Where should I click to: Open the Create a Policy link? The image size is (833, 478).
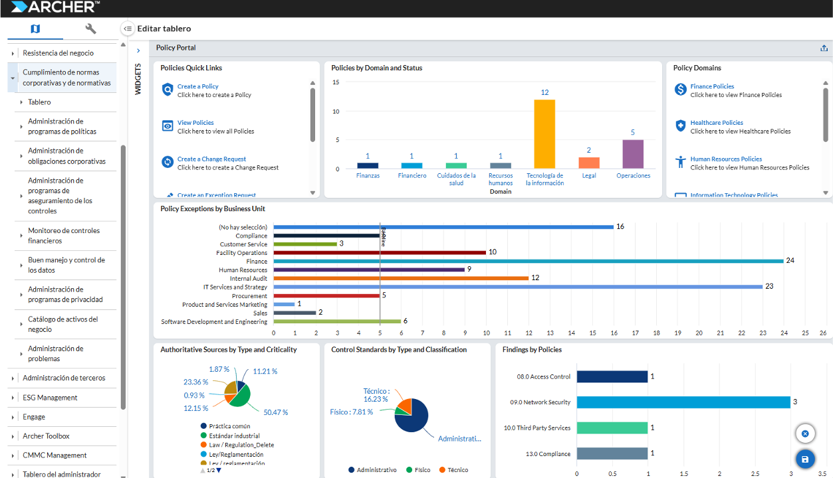(x=197, y=86)
